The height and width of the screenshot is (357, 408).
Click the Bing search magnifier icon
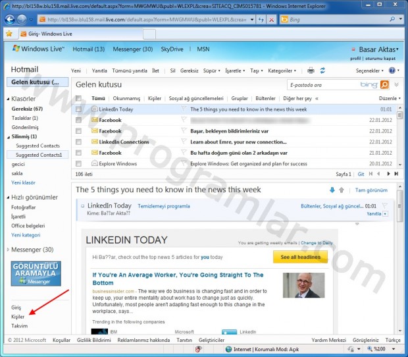tap(393, 19)
